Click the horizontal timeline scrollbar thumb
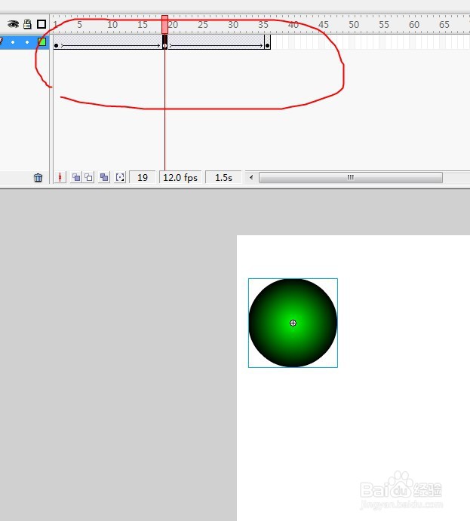470x521 pixels. 351,177
